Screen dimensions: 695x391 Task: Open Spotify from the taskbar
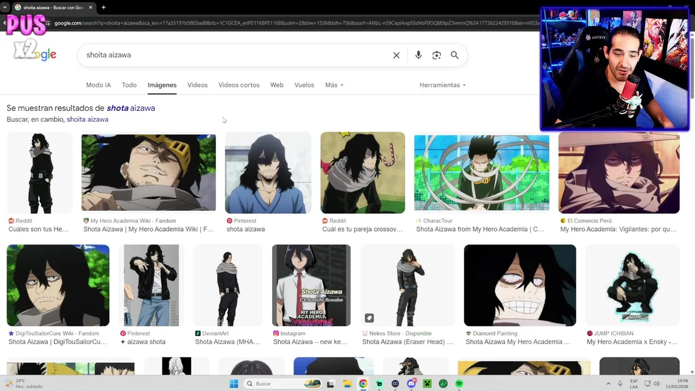tap(459, 384)
